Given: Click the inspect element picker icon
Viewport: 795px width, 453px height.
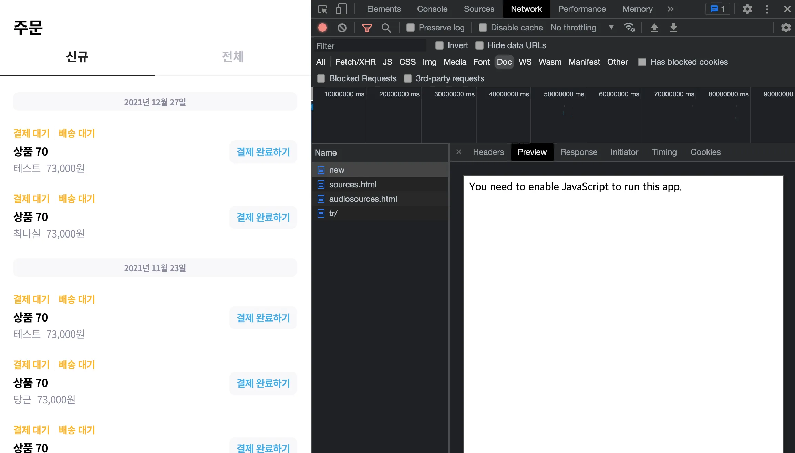Looking at the screenshot, I should [323, 9].
